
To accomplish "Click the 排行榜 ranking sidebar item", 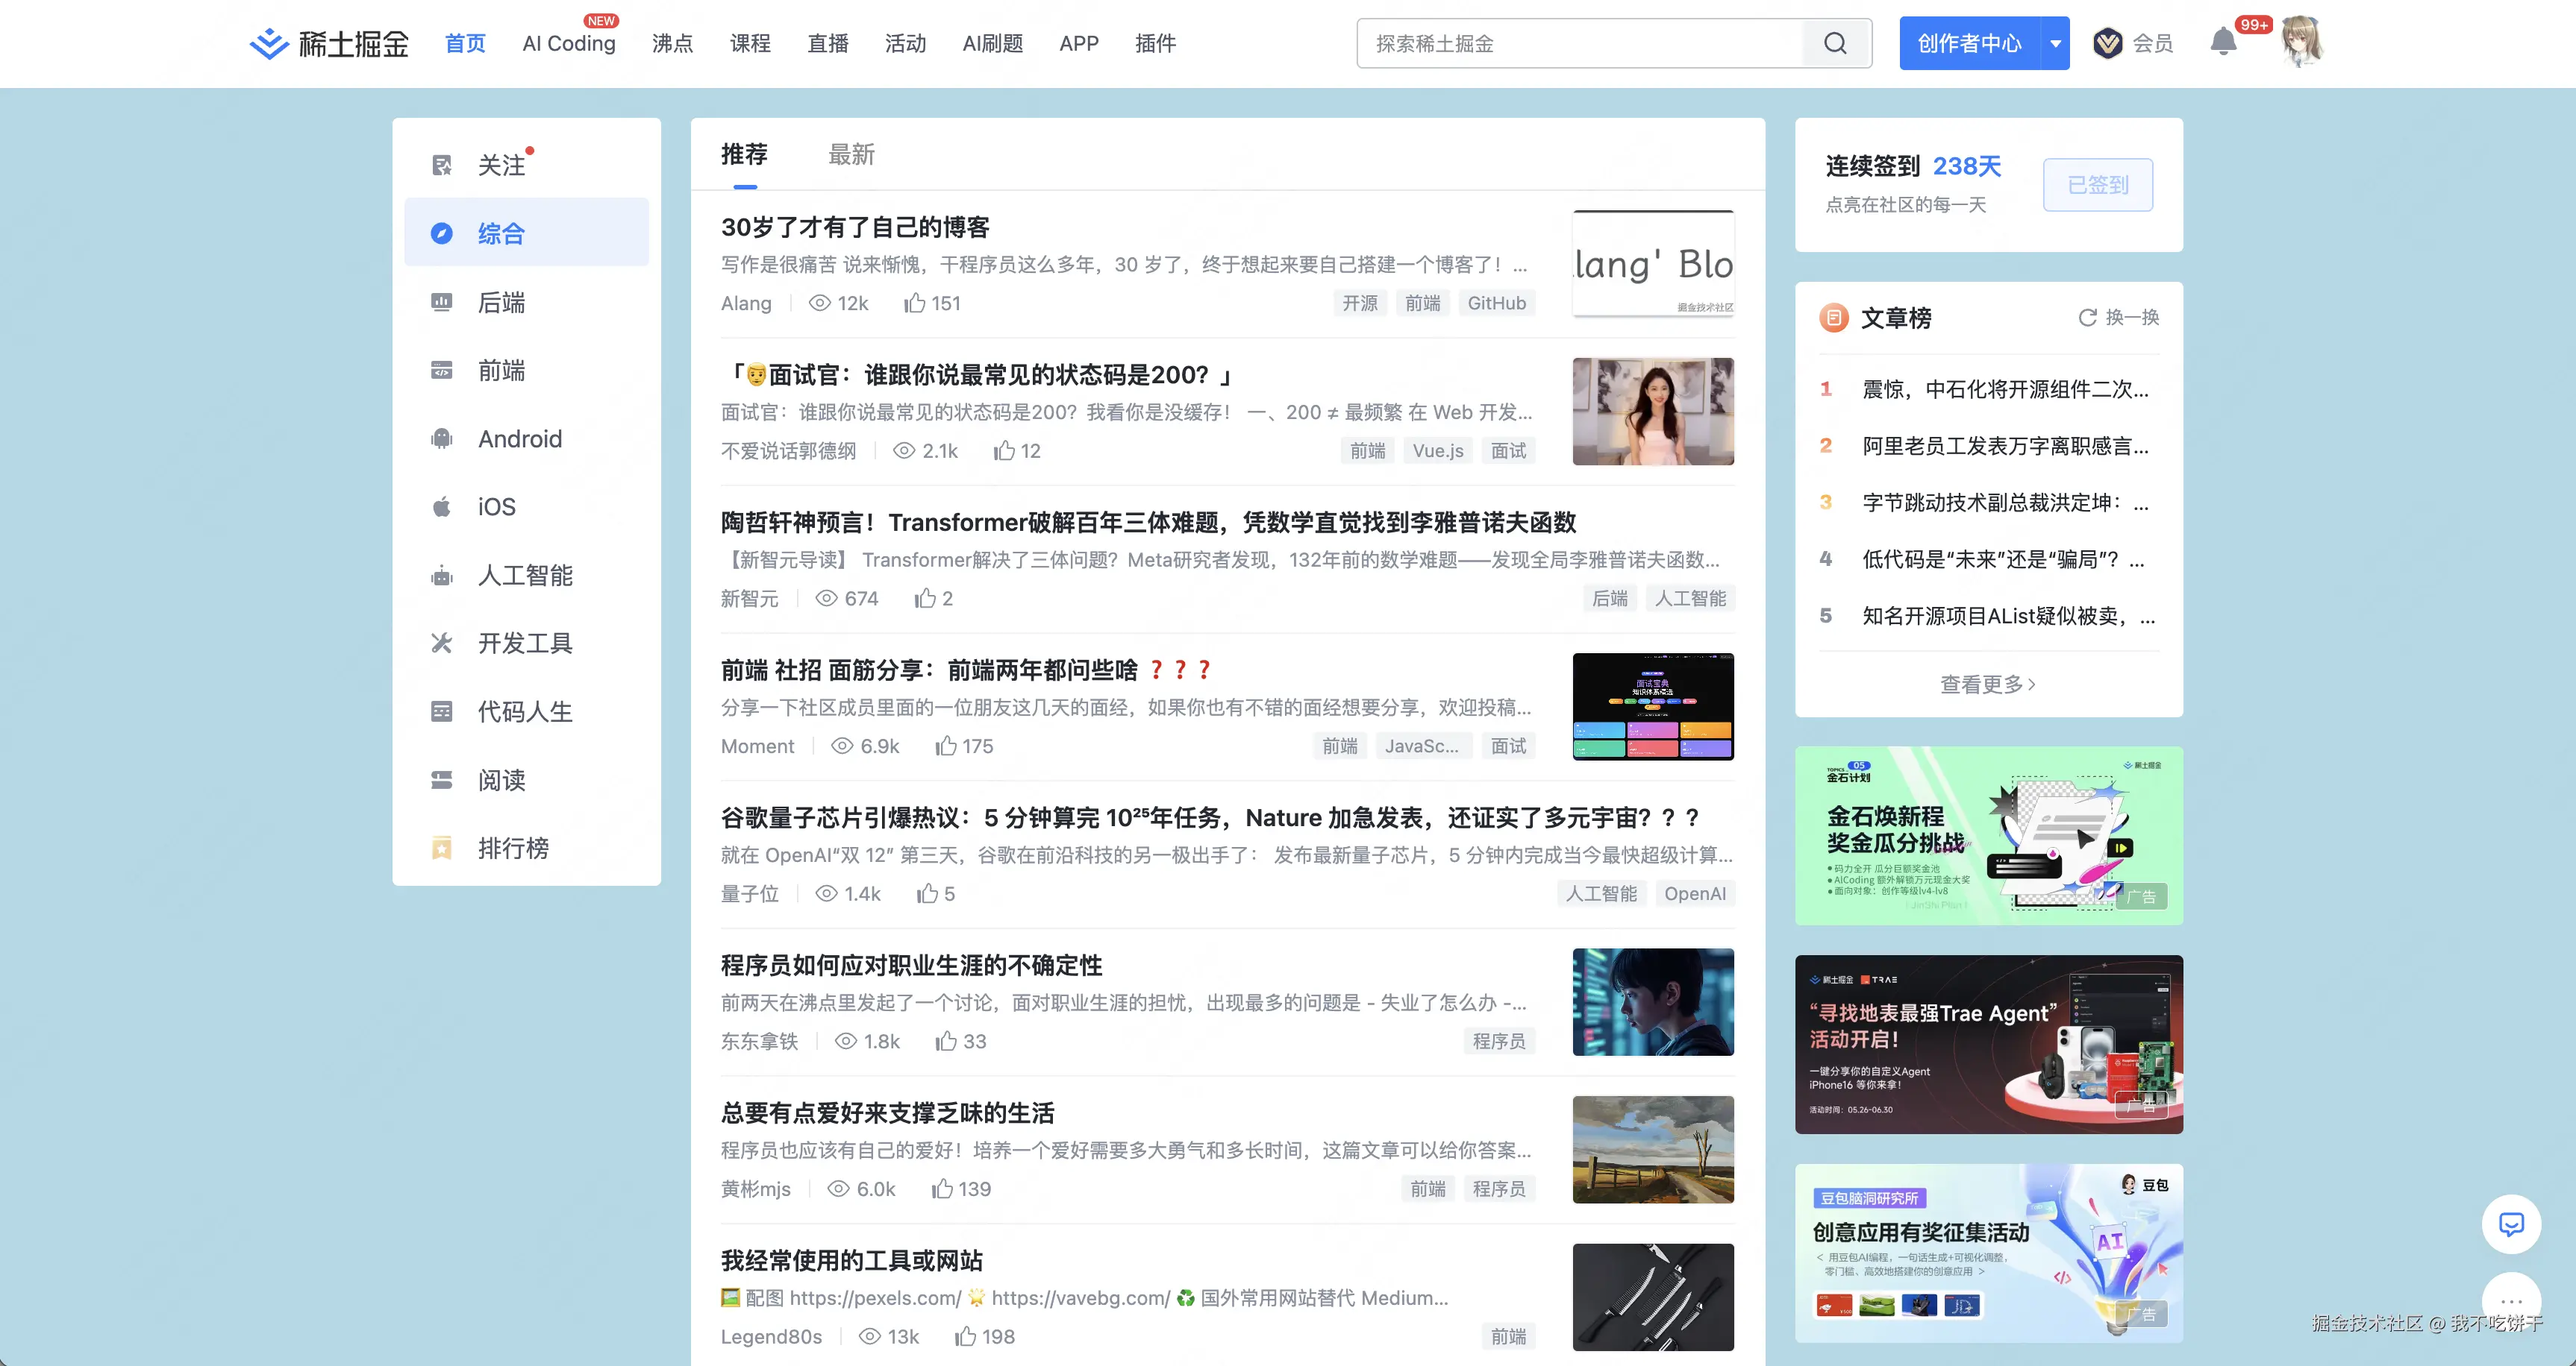I will pos(512,847).
